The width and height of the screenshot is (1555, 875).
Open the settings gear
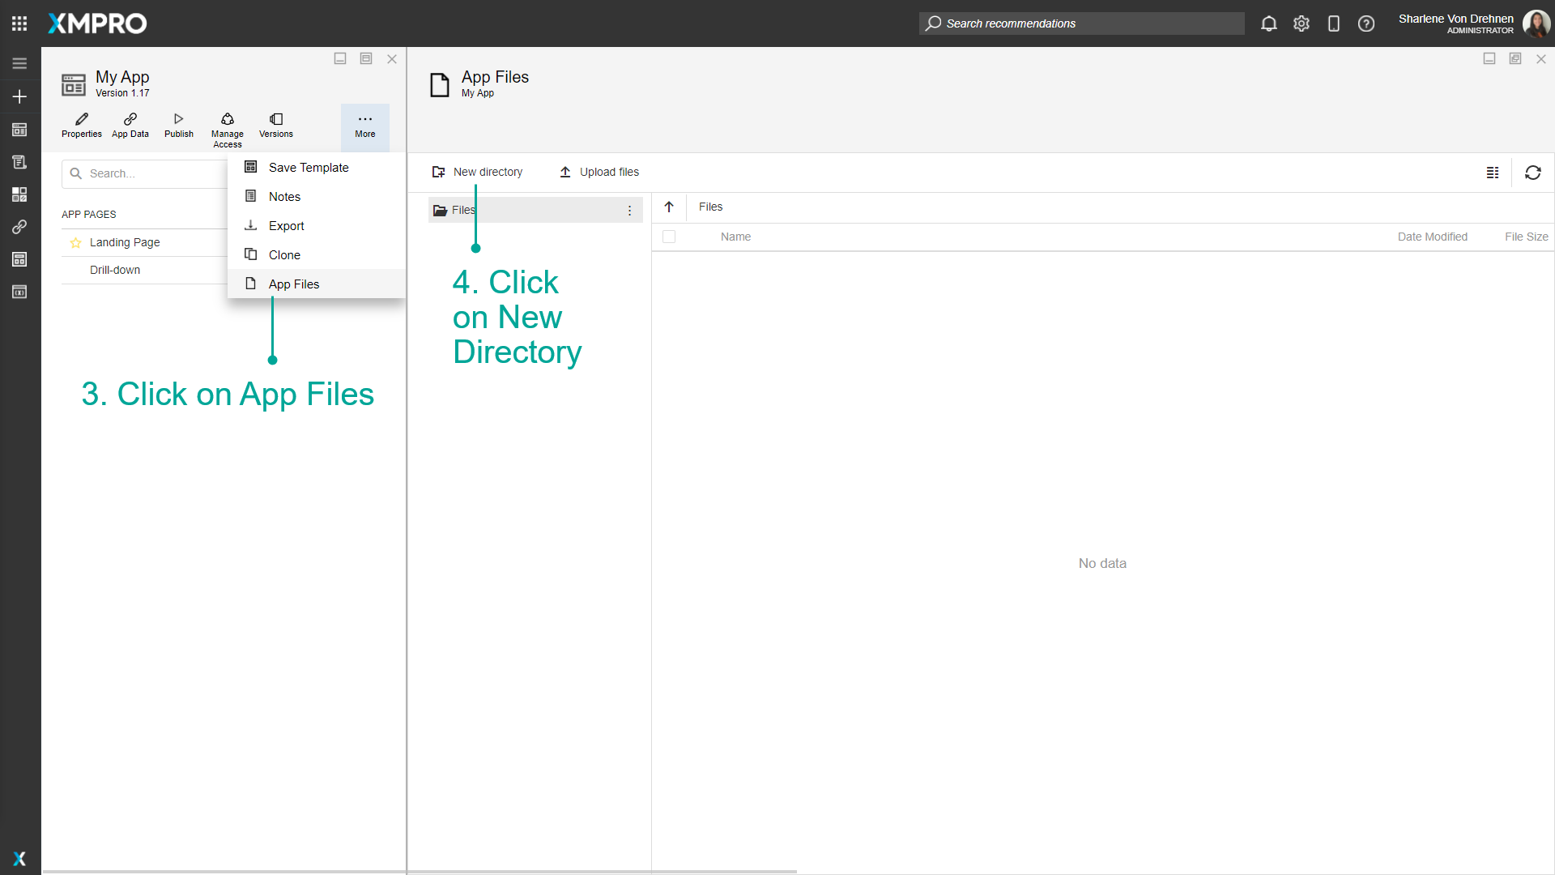(1302, 23)
